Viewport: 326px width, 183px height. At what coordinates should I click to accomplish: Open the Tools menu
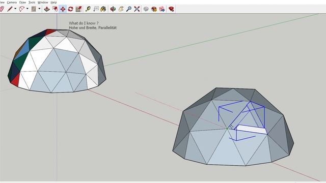[x=32, y=2]
